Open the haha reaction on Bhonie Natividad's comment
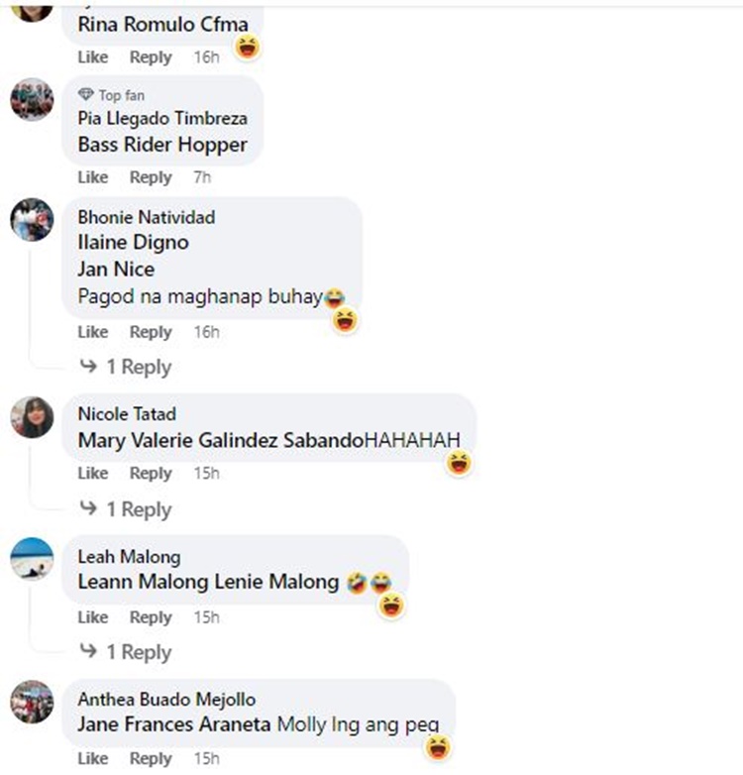 (345, 320)
